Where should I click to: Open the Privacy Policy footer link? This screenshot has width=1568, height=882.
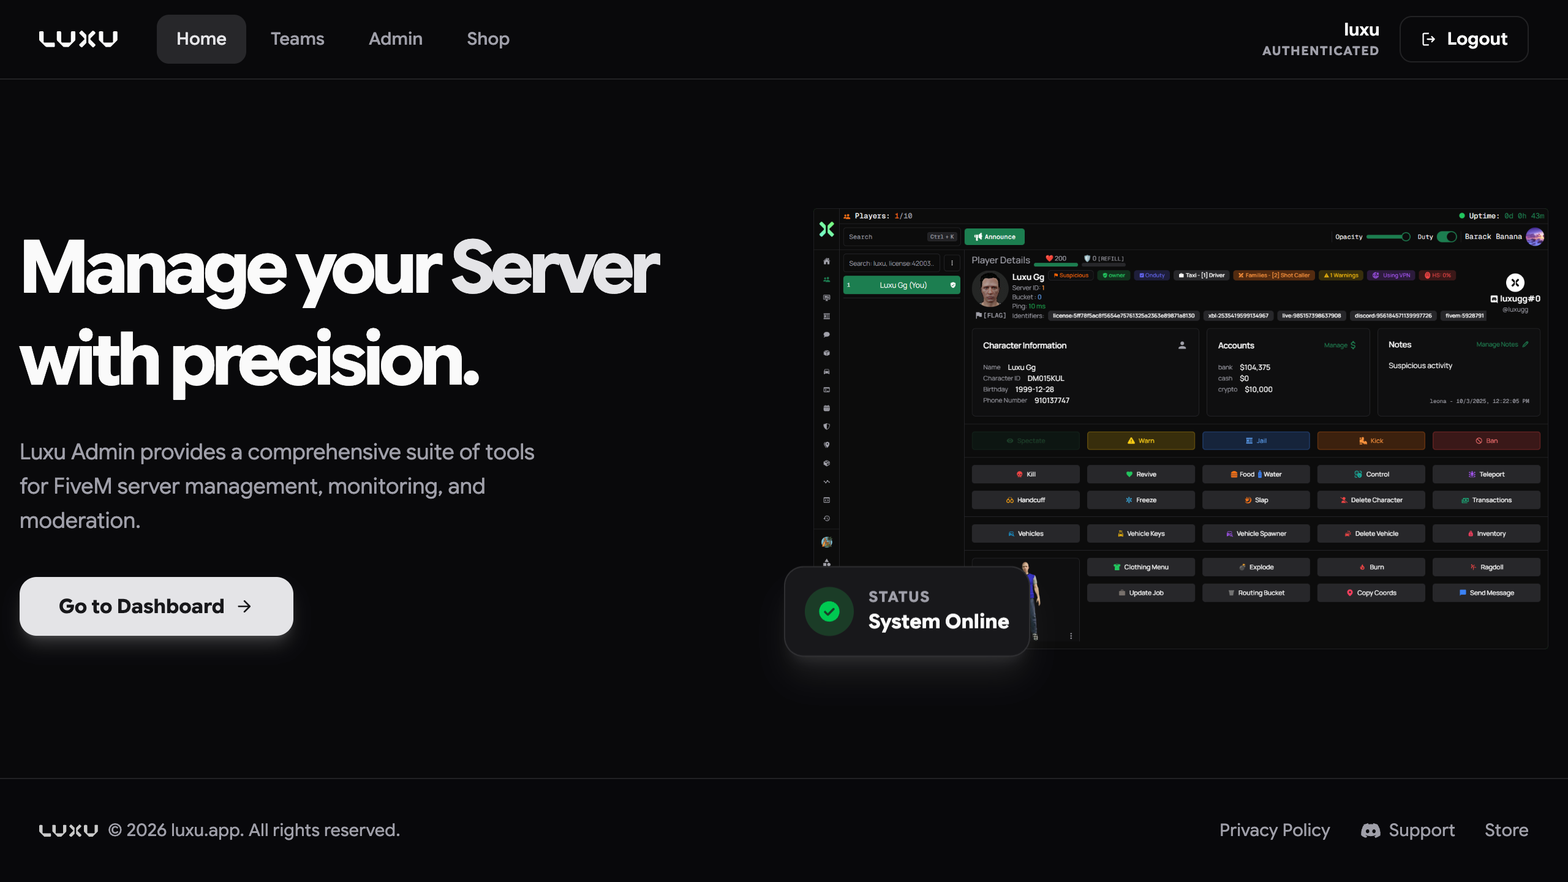pos(1275,830)
